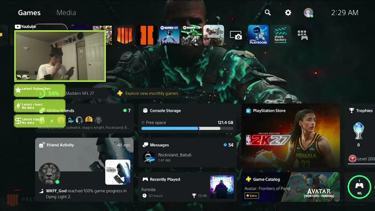Viewport: 375px width, 211px height.
Task: Click the Latest Subscriber overlay widget
Action: (40, 91)
